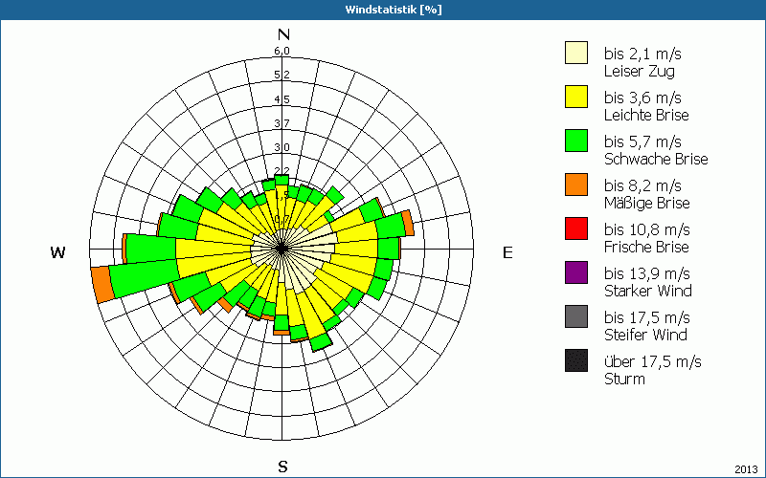Click the black 'über 17,5 m/s' swatch
This screenshot has width=766, height=478.
576,360
